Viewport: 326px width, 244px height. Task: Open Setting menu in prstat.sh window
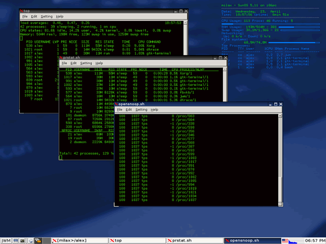tap(86, 63)
